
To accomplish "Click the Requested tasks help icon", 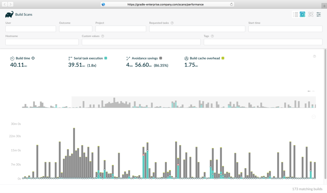I will point(172,23).
